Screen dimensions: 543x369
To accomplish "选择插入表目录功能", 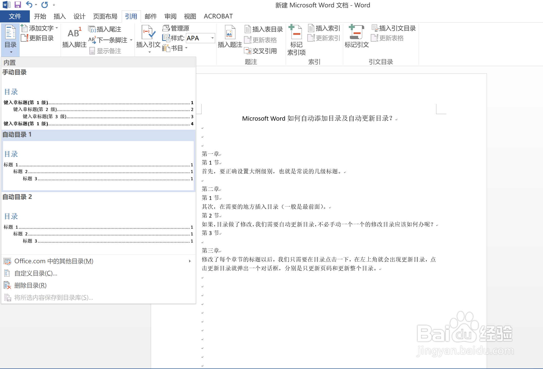I will pos(264,29).
